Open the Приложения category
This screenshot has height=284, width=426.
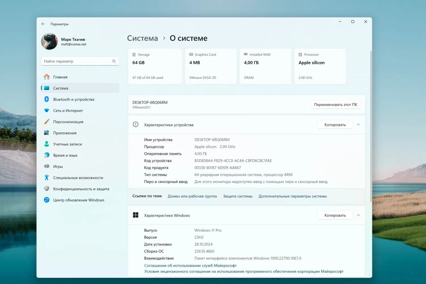[80, 133]
